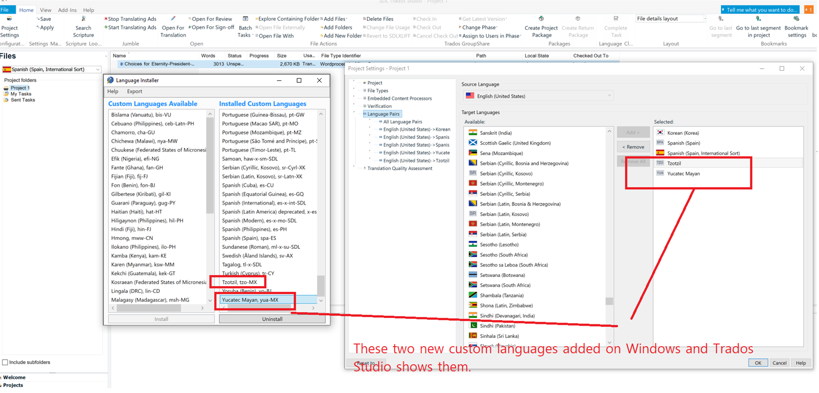This screenshot has width=819, height=393.
Task: Click Explore Containing Folder
Action: tap(287, 19)
